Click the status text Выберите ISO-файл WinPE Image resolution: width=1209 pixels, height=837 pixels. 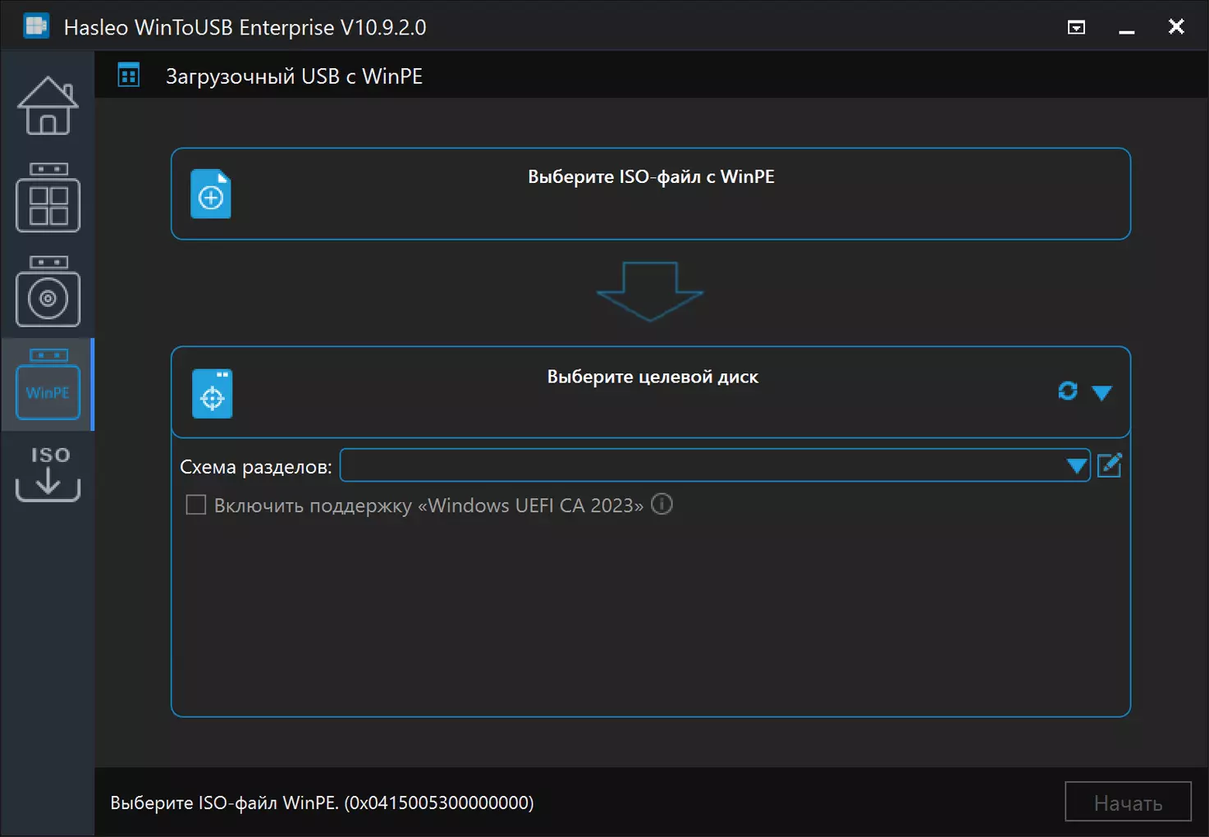click(x=322, y=803)
